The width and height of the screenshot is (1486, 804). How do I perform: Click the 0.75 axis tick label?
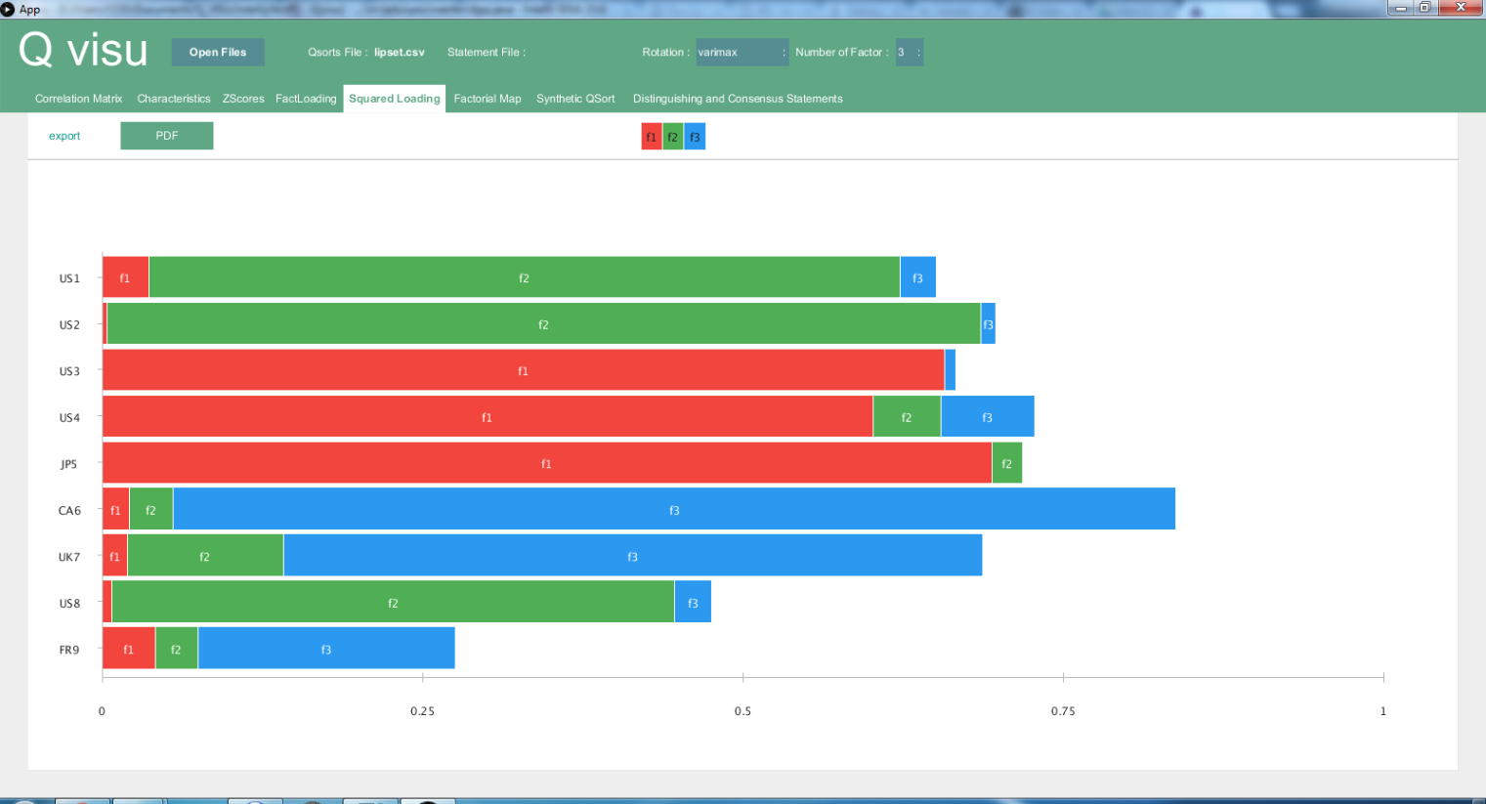(x=1063, y=711)
